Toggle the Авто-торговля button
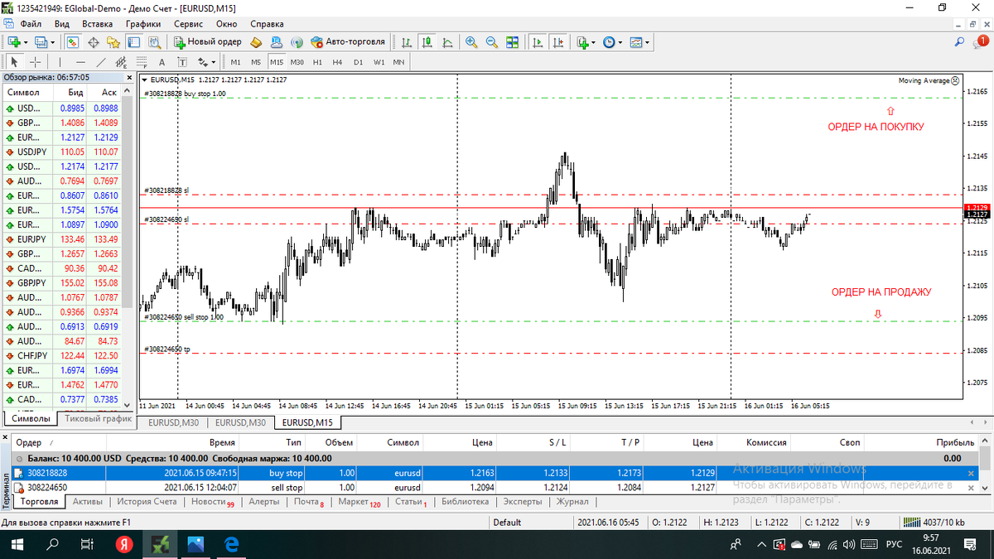Viewport: 994px width, 559px height. [x=348, y=41]
